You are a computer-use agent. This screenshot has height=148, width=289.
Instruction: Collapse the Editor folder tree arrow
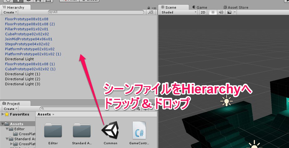pos(7,129)
